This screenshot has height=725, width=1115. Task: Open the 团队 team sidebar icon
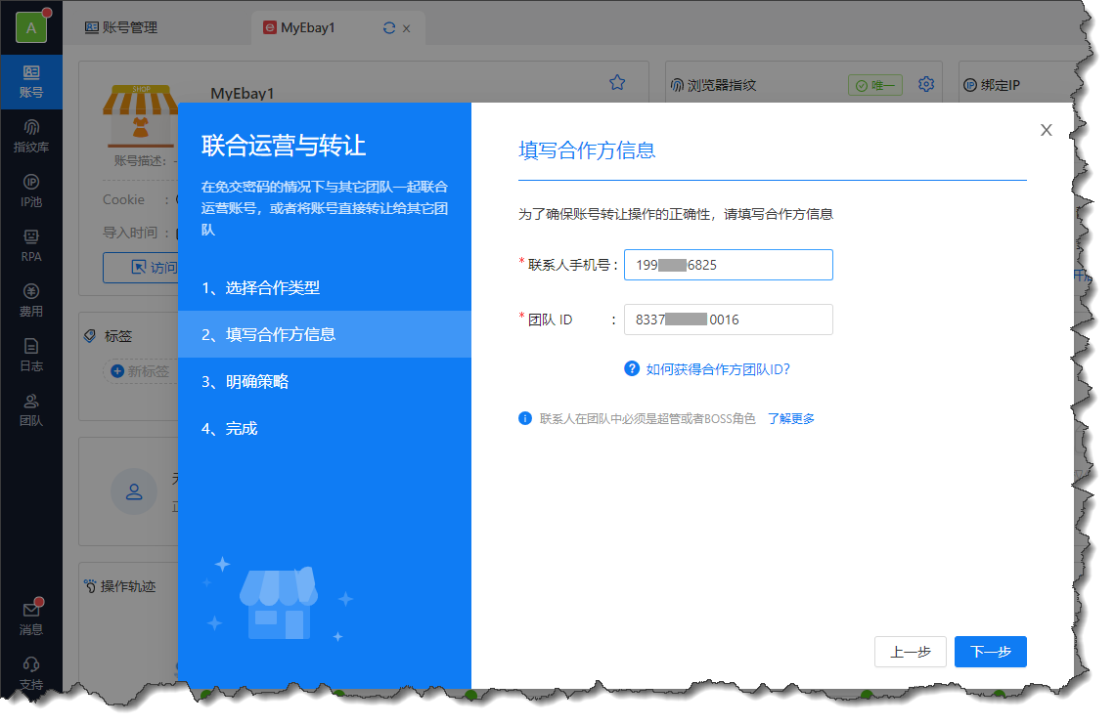(x=31, y=409)
